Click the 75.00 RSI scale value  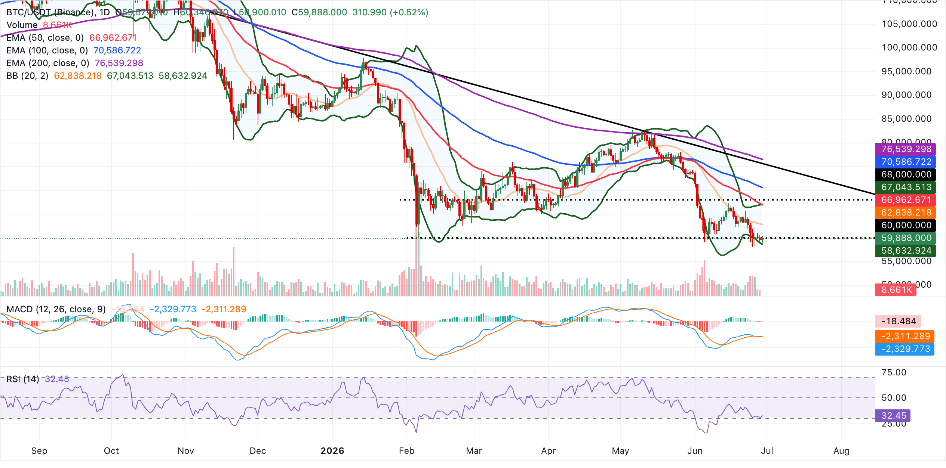pyautogui.click(x=894, y=372)
